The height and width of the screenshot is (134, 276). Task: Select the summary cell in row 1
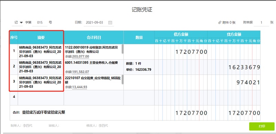[x=41, y=52]
